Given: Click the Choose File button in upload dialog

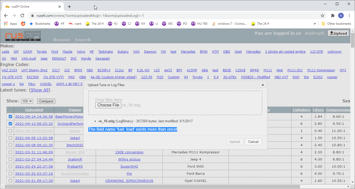Looking at the screenshot, I should click(x=108, y=105).
